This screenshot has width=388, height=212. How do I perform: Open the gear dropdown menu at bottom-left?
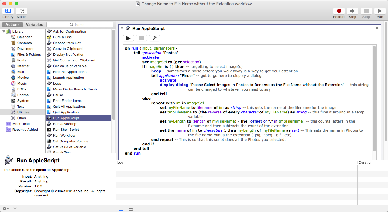(x=6, y=209)
